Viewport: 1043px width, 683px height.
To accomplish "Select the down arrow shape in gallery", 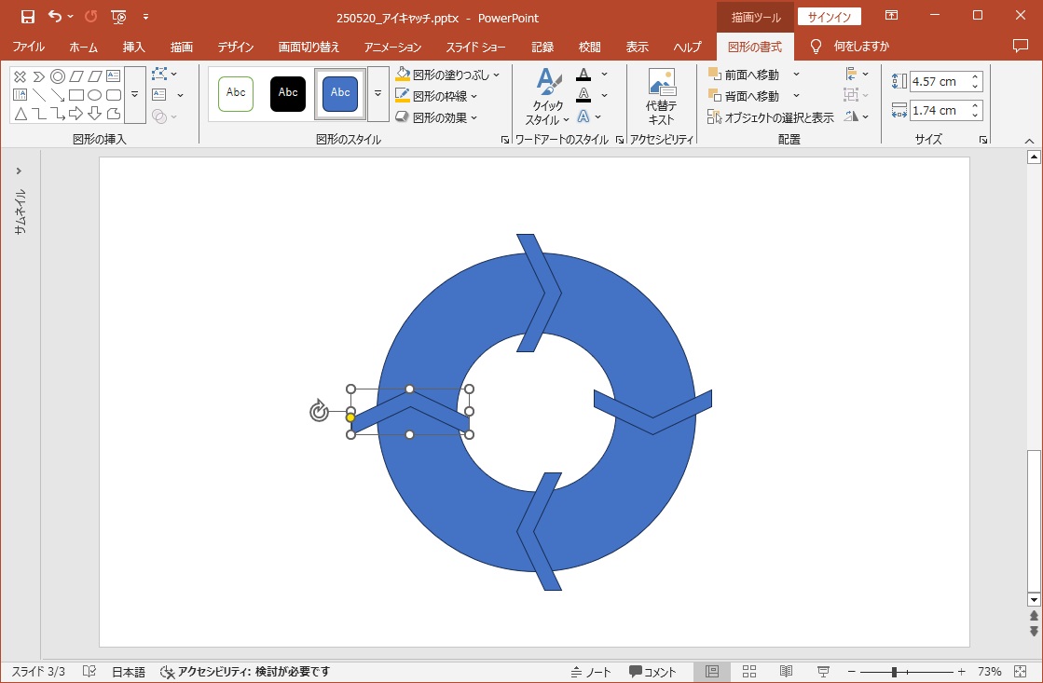I will tap(94, 114).
